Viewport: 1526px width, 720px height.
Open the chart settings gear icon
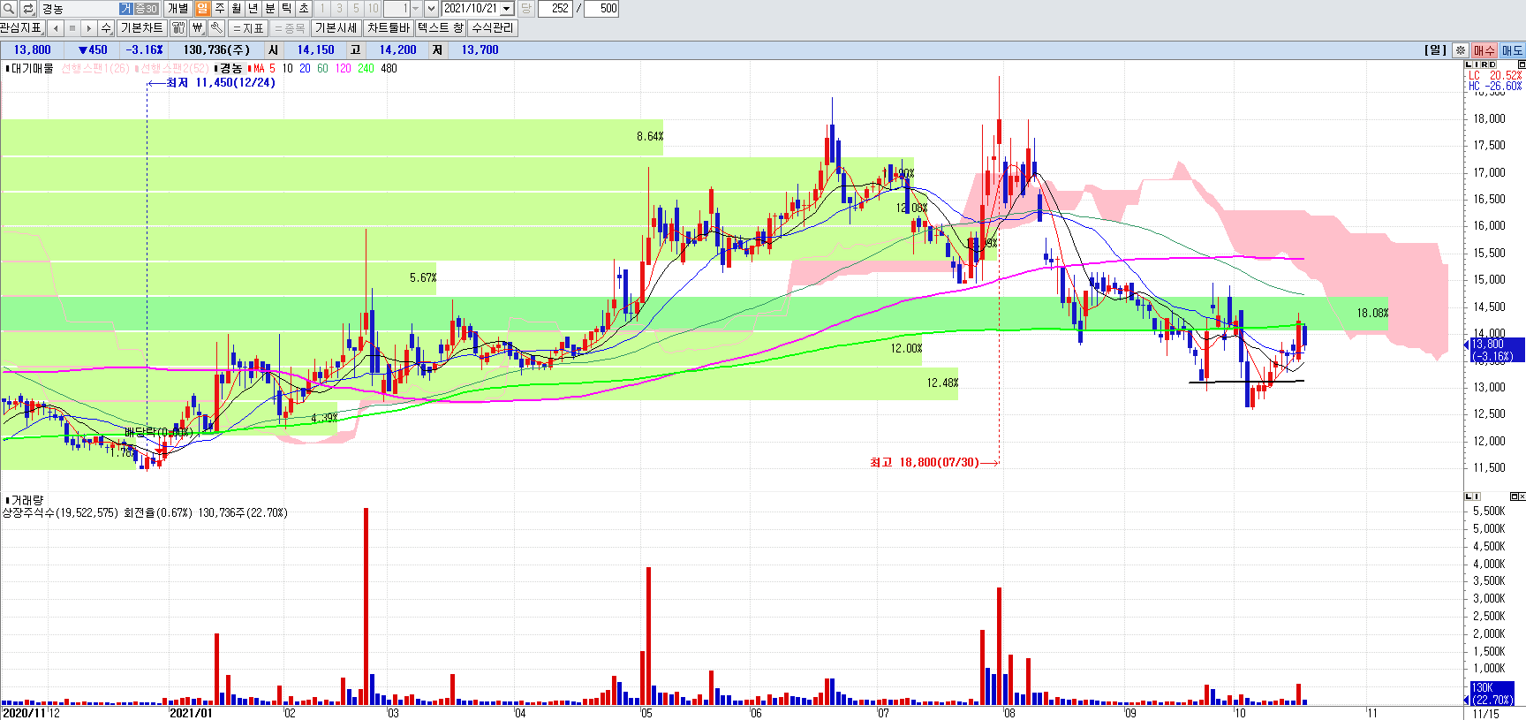click(x=1461, y=50)
